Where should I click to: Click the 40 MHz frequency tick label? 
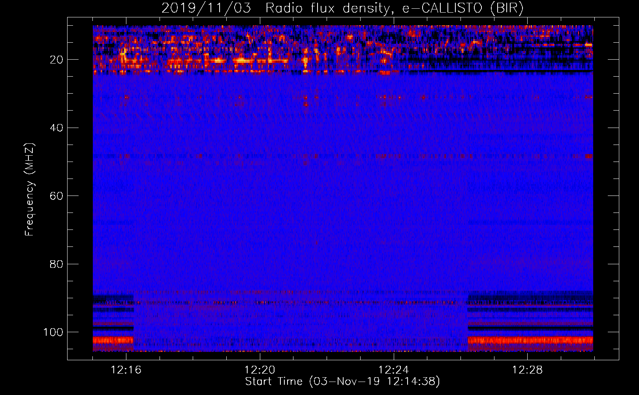(56, 128)
